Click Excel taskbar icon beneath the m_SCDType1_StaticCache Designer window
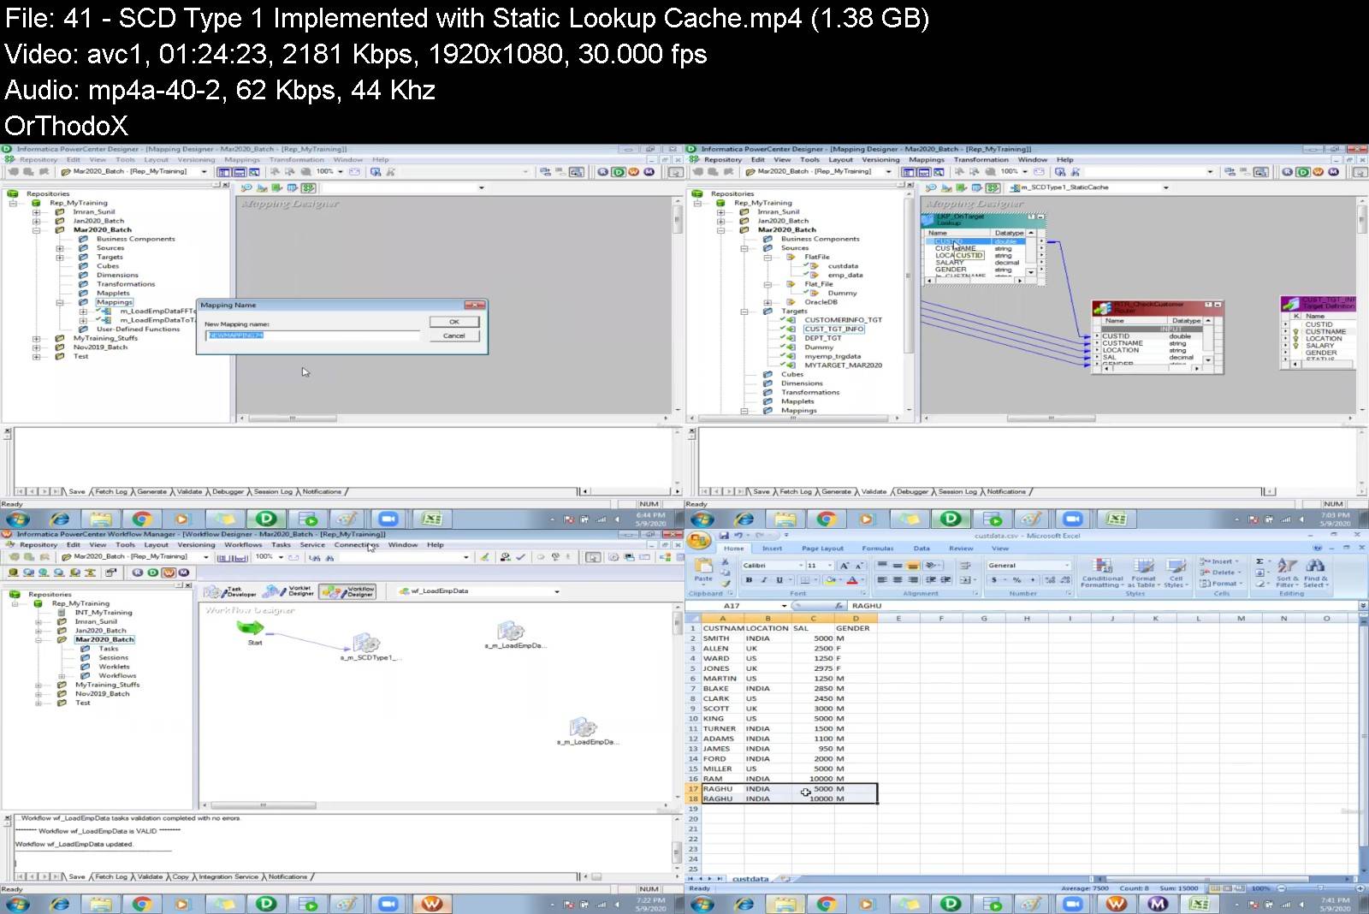1369x914 pixels. [1117, 519]
